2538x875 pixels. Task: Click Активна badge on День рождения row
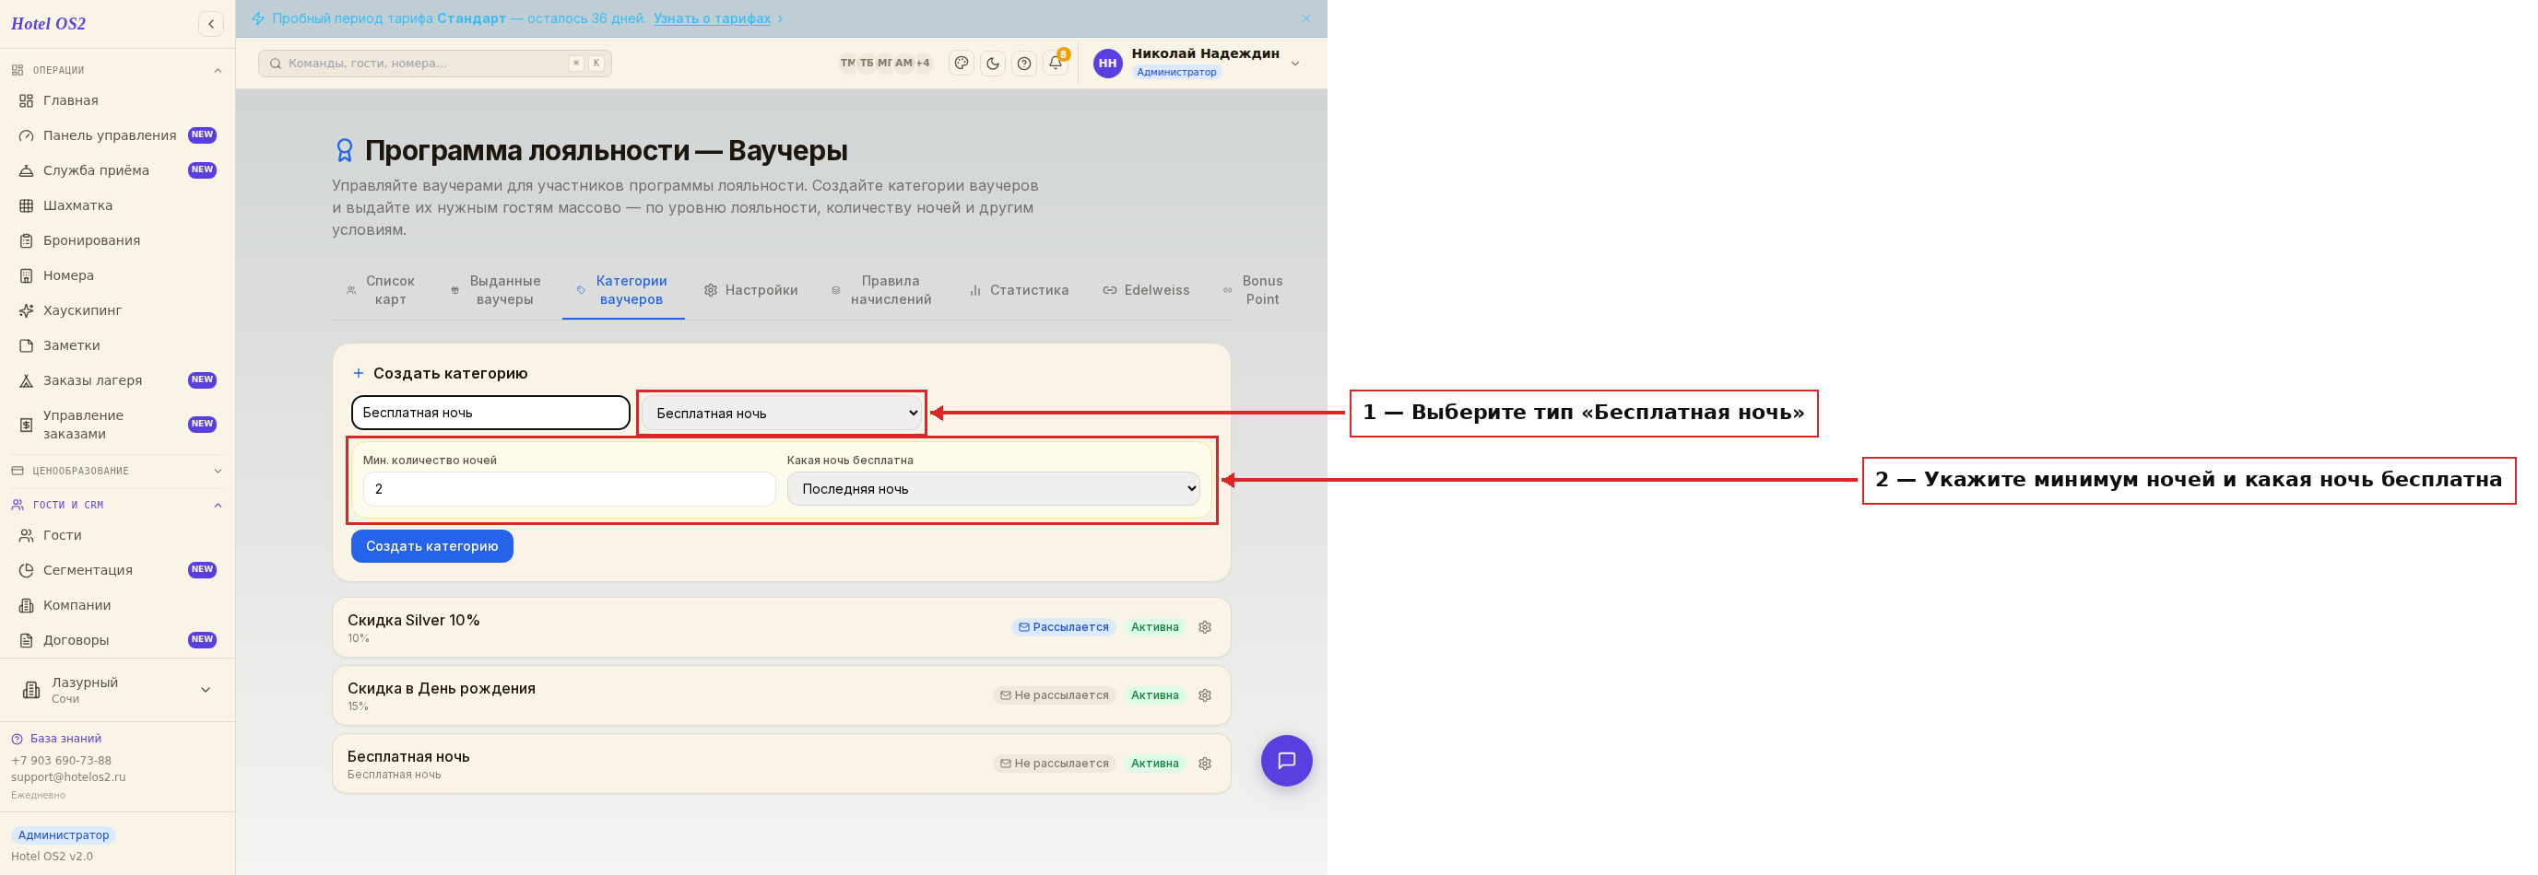coord(1155,696)
